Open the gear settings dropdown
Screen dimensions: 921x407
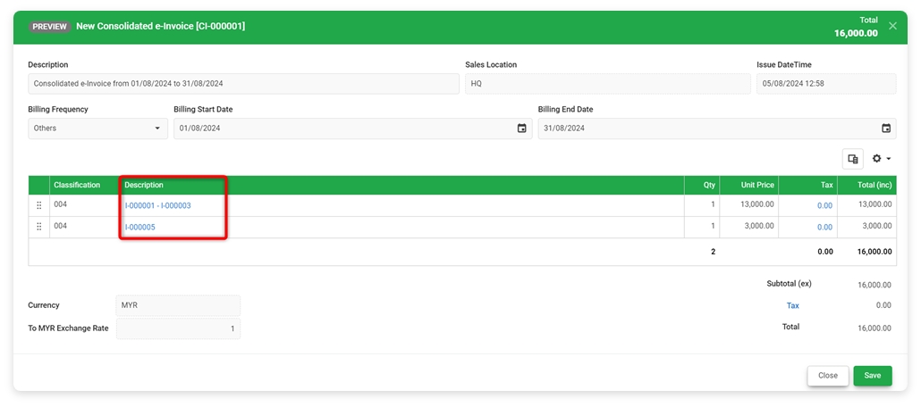[881, 159]
